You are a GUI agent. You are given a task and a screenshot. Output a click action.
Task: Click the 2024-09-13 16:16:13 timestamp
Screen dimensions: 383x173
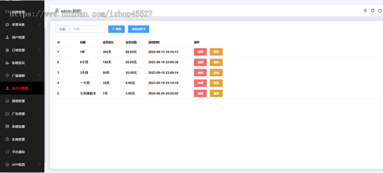coord(163,52)
